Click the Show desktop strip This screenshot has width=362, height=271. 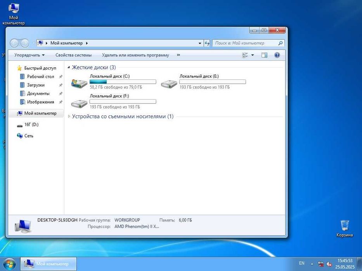coord(359,264)
